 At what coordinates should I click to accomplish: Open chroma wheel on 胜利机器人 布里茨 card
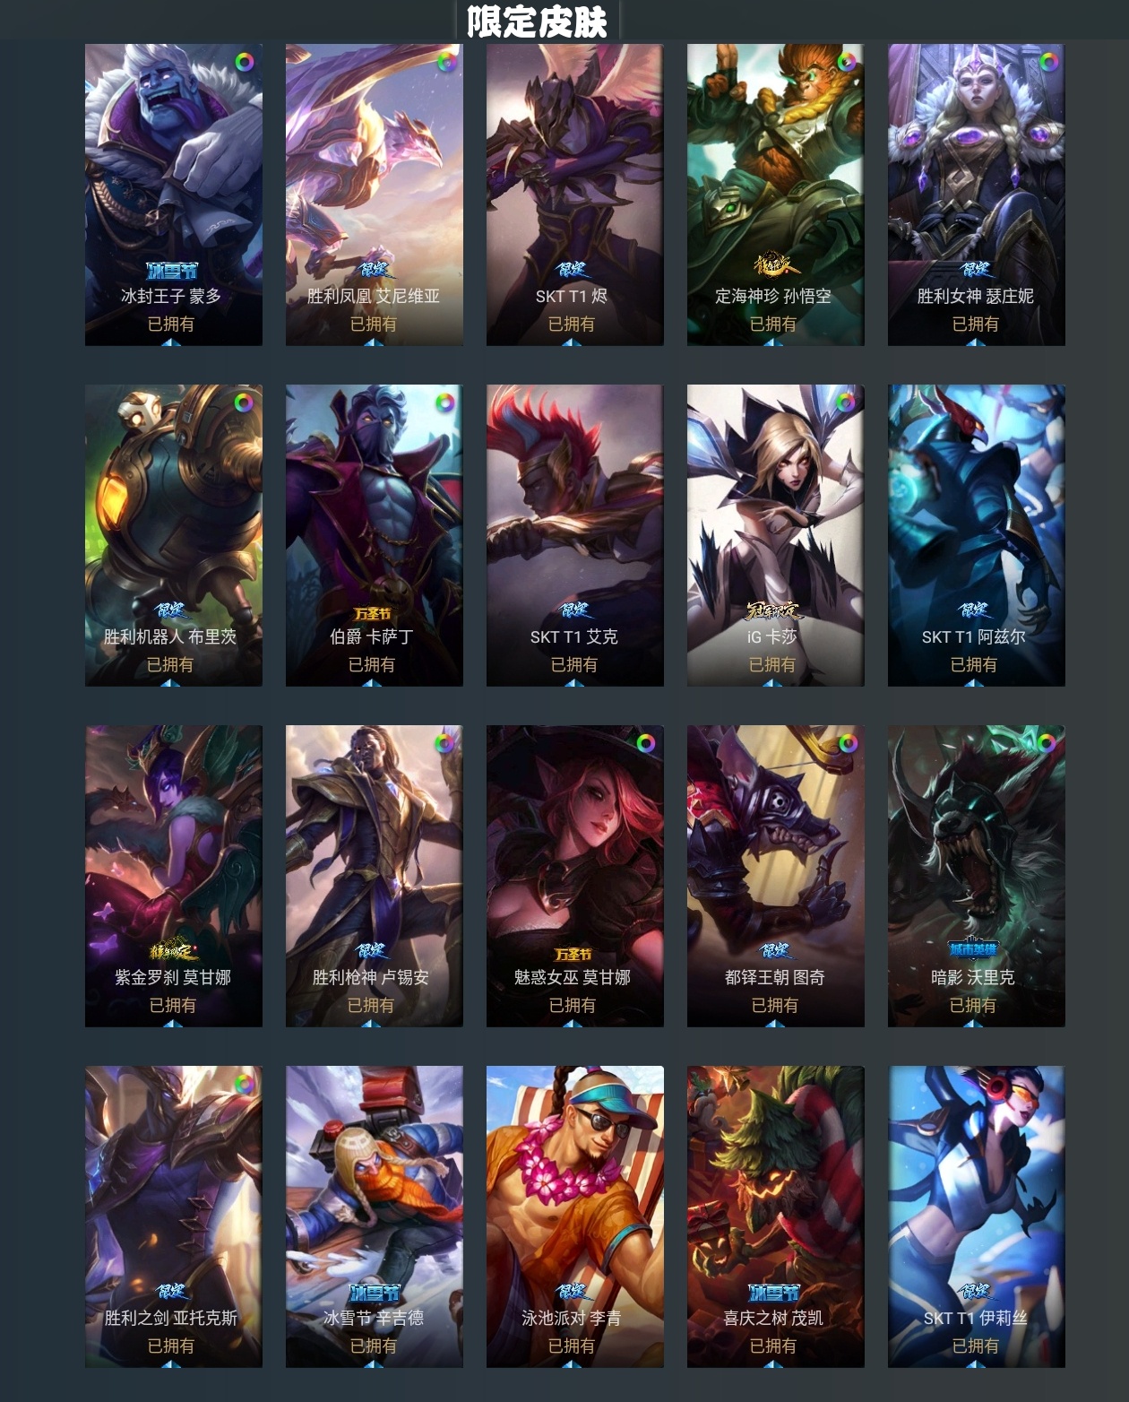coord(244,403)
